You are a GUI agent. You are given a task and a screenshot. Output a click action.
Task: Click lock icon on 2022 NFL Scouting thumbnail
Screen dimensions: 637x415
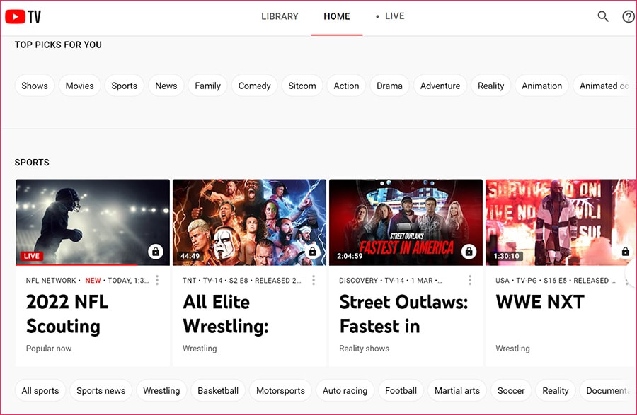point(156,252)
